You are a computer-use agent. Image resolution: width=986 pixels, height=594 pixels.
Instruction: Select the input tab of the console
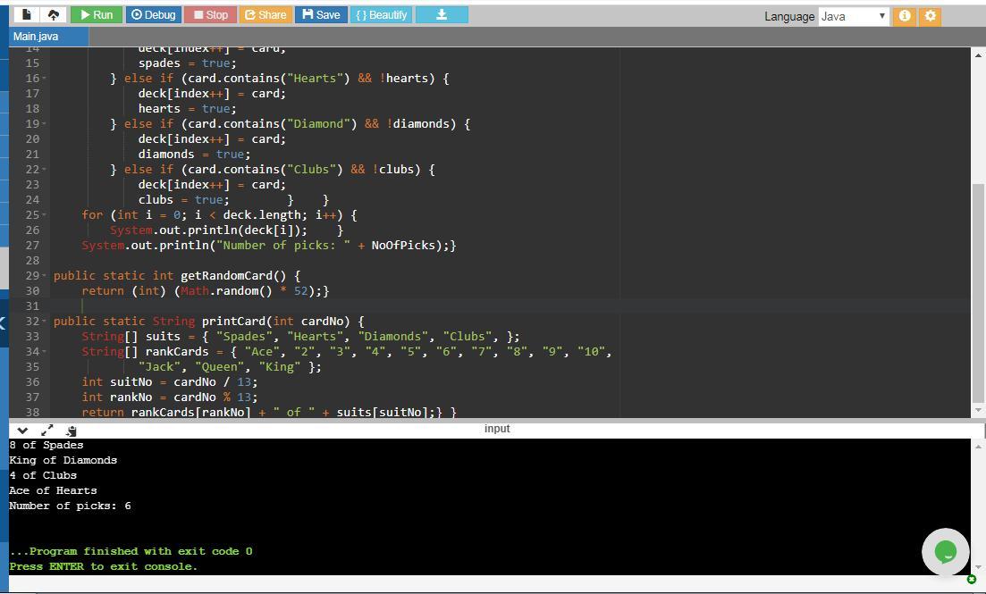(x=497, y=429)
